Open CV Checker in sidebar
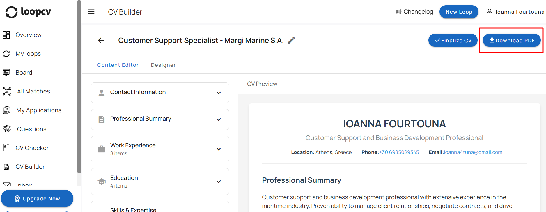546x212 pixels. [32, 148]
